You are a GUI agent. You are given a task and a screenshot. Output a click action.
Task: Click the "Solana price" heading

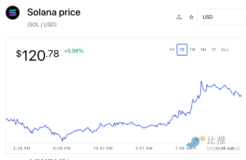point(54,12)
